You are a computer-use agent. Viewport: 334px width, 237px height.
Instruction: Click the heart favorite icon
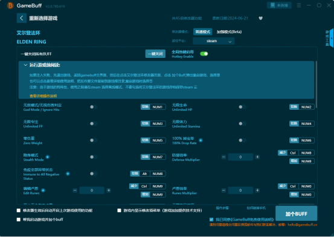[x=260, y=18]
